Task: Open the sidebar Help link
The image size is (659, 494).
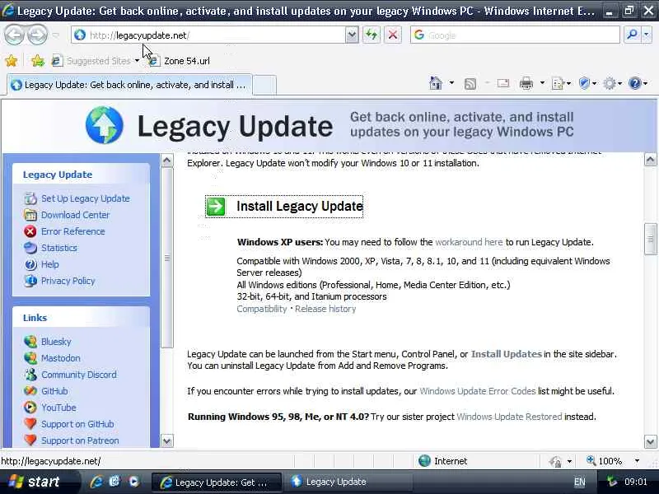Action: click(50, 264)
